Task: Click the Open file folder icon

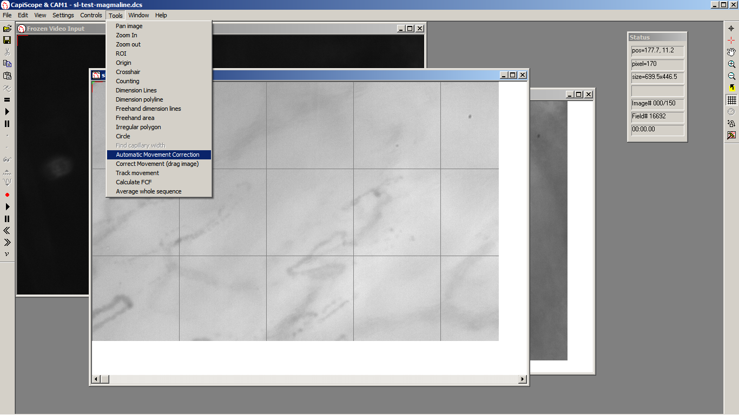Action: click(7, 28)
